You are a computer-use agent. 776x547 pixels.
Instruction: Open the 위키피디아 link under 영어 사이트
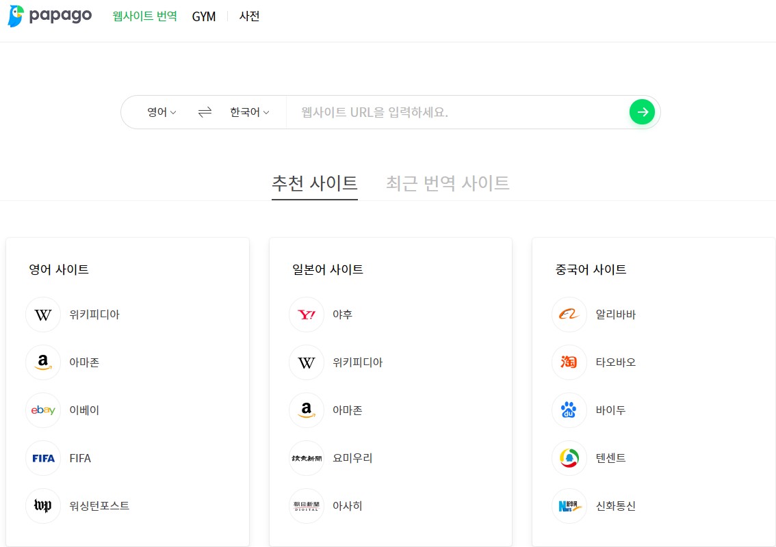pyautogui.click(x=94, y=315)
